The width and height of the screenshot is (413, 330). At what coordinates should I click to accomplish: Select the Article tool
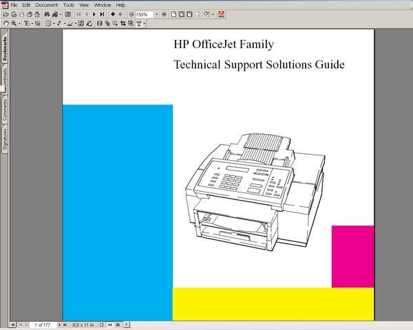[x=115, y=23]
